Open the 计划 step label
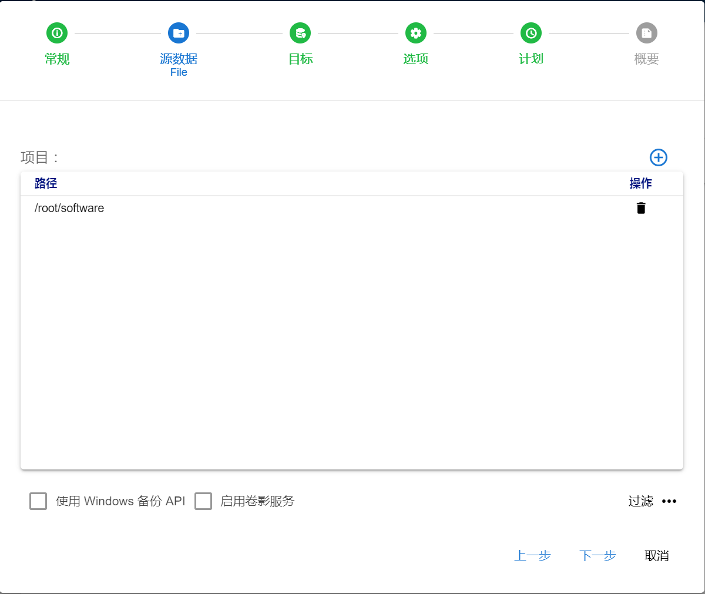The height and width of the screenshot is (594, 705). (x=531, y=59)
